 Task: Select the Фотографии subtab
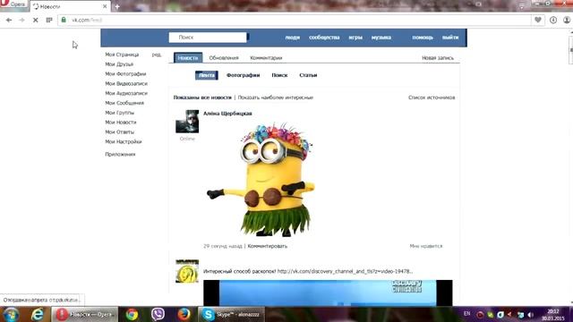pyautogui.click(x=243, y=75)
